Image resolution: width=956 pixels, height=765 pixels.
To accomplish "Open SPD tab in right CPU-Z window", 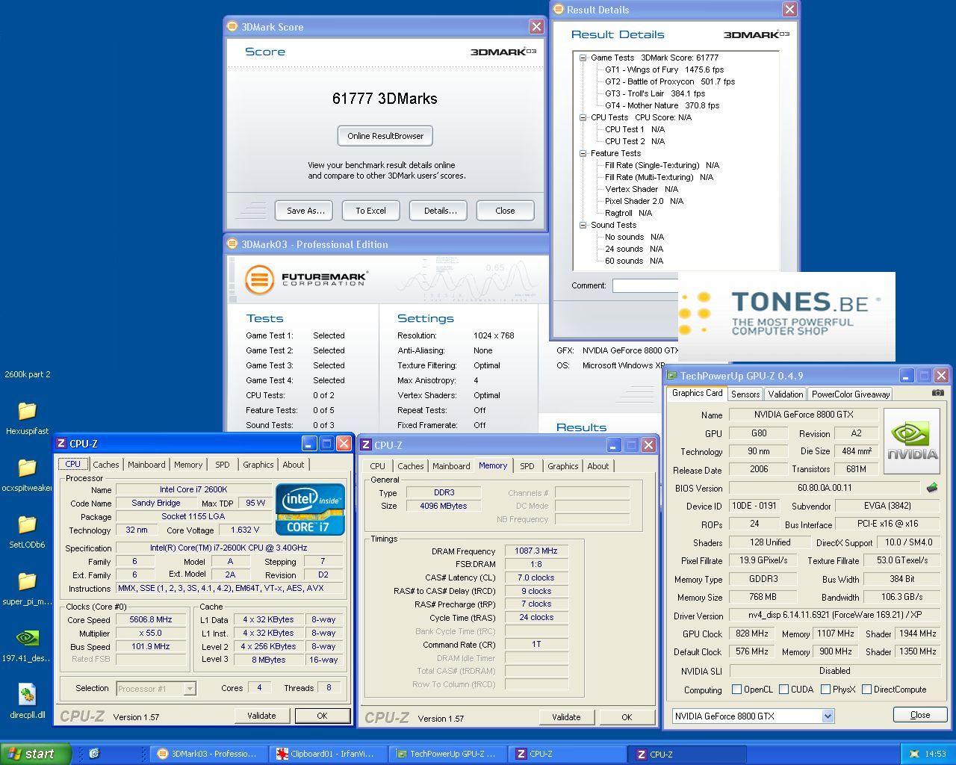I will tap(527, 466).
